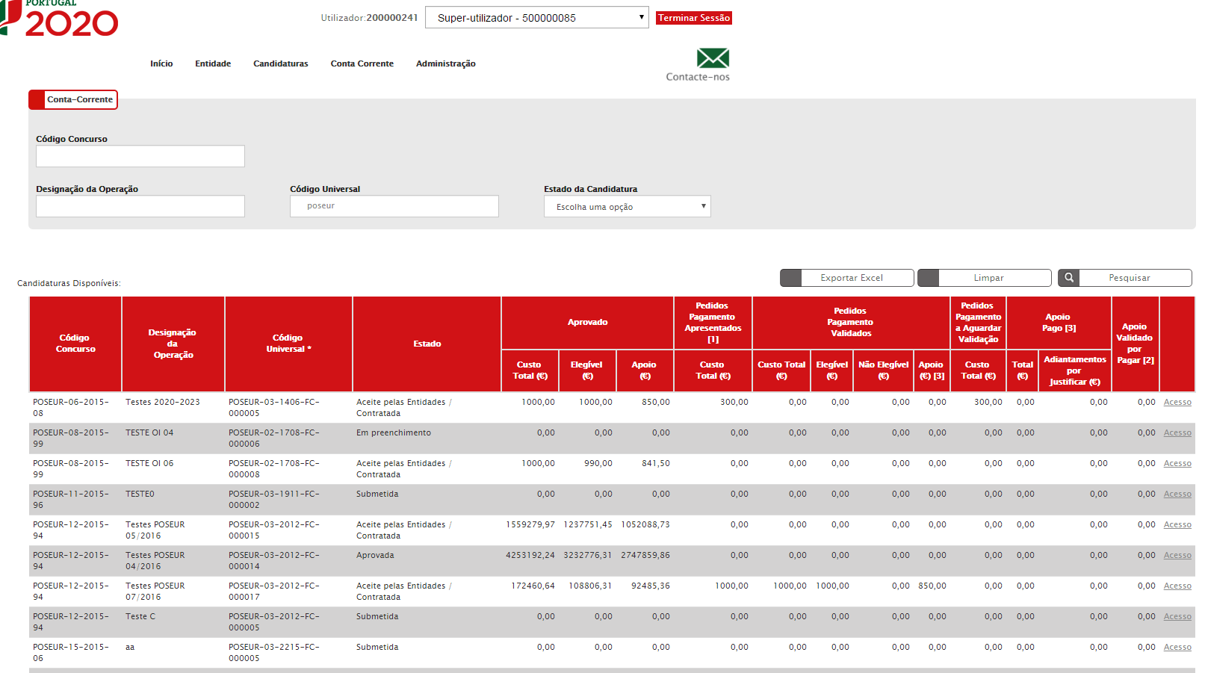1205x673 pixels.
Task: Open Acesso link for Testes POSEUR 07/2016 row
Action: point(1177,586)
